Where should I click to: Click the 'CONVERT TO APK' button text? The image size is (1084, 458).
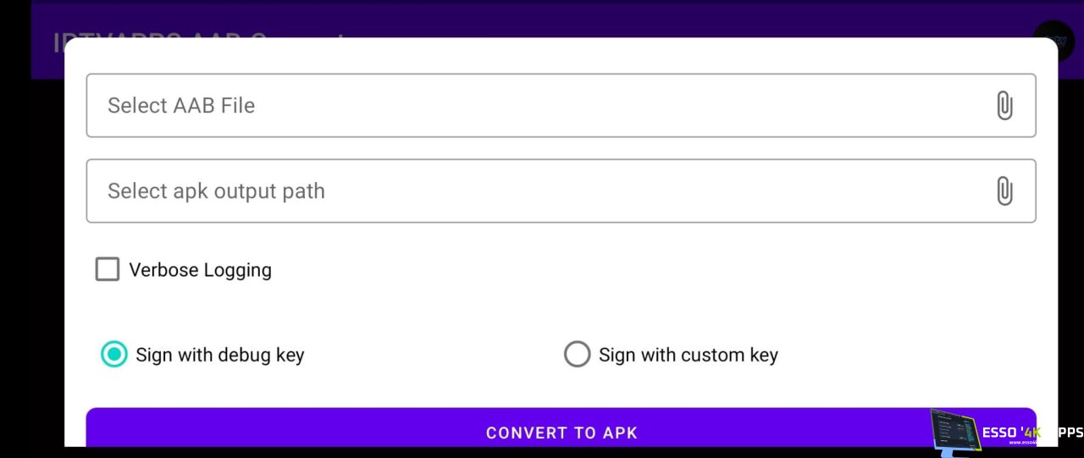561,433
